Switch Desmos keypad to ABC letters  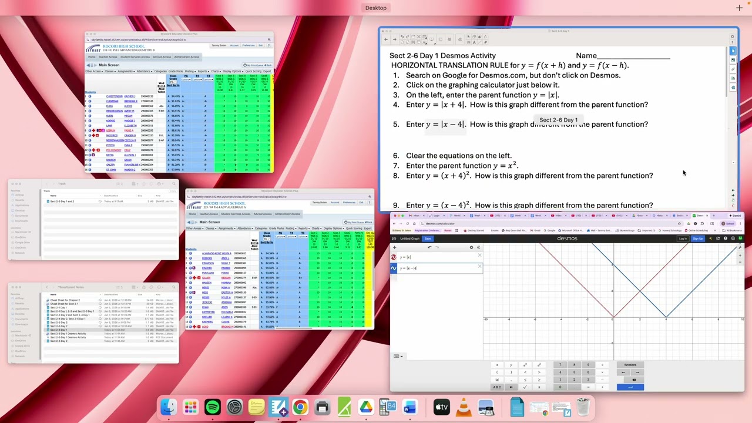click(498, 387)
